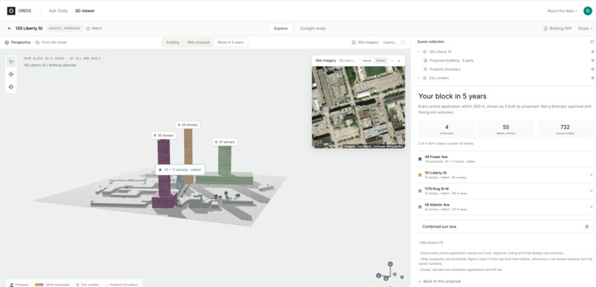Switch site imagery to Aerial
The image size is (596, 287).
click(367, 61)
